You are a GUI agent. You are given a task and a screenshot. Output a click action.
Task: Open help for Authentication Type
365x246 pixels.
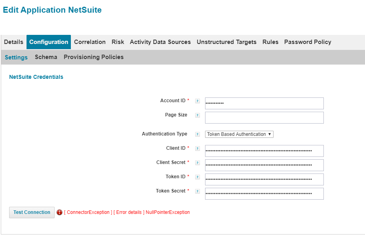coord(197,134)
